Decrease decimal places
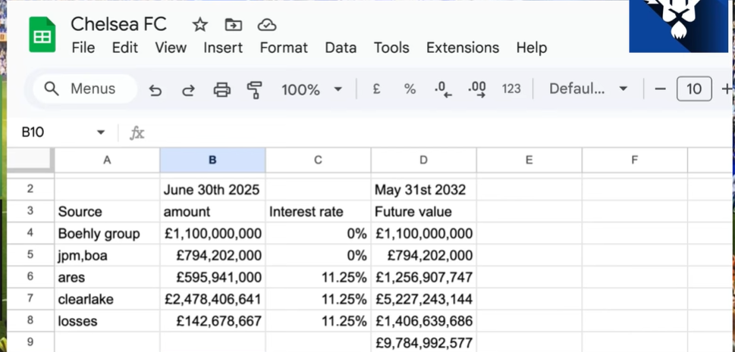The height and width of the screenshot is (352, 735). coord(443,89)
